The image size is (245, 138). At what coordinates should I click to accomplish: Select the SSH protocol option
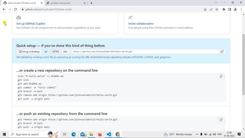tap(65, 51)
